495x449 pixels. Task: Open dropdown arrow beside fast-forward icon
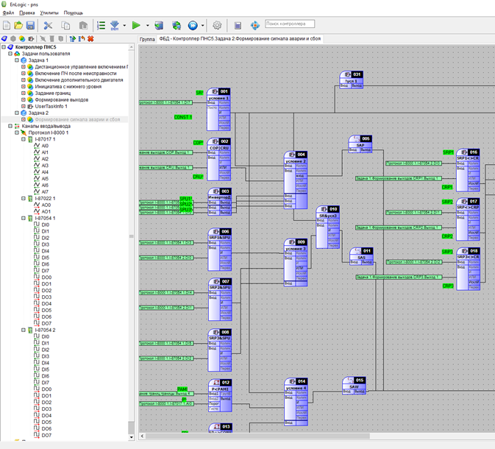point(203,25)
